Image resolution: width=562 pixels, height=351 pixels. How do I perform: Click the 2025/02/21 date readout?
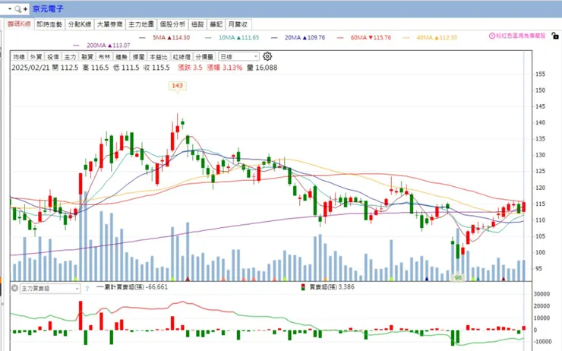pyautogui.click(x=30, y=68)
